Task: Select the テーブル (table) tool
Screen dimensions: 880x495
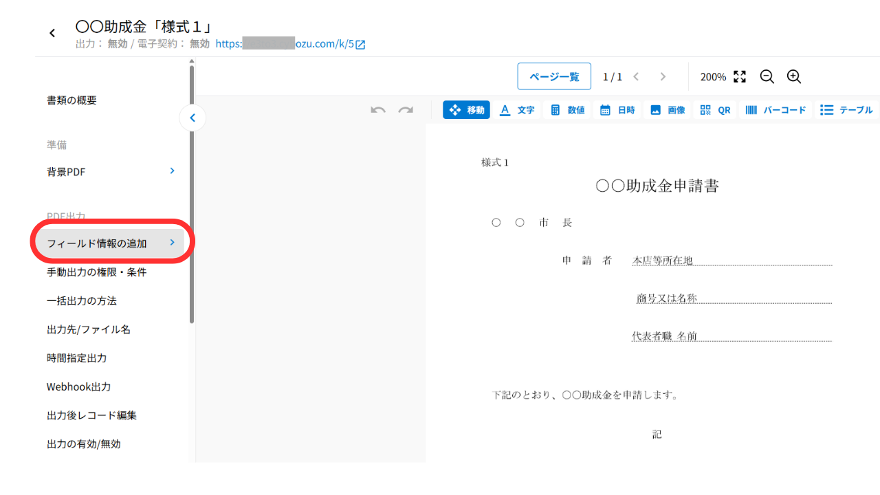Action: pyautogui.click(x=846, y=109)
